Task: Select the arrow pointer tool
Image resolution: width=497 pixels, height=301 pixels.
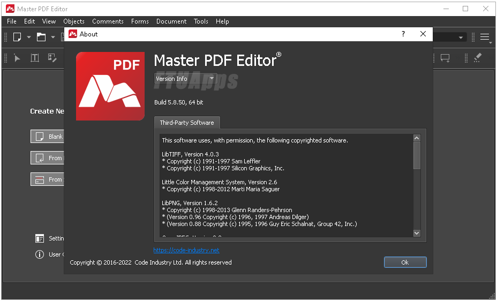Action: pyautogui.click(x=17, y=58)
